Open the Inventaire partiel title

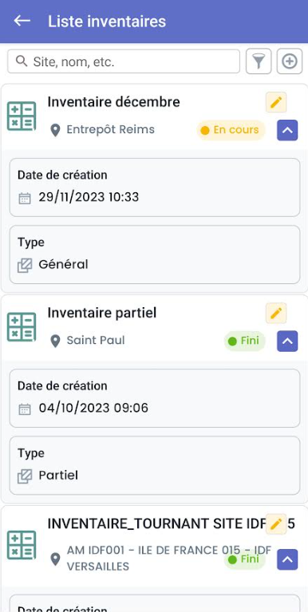tap(102, 313)
